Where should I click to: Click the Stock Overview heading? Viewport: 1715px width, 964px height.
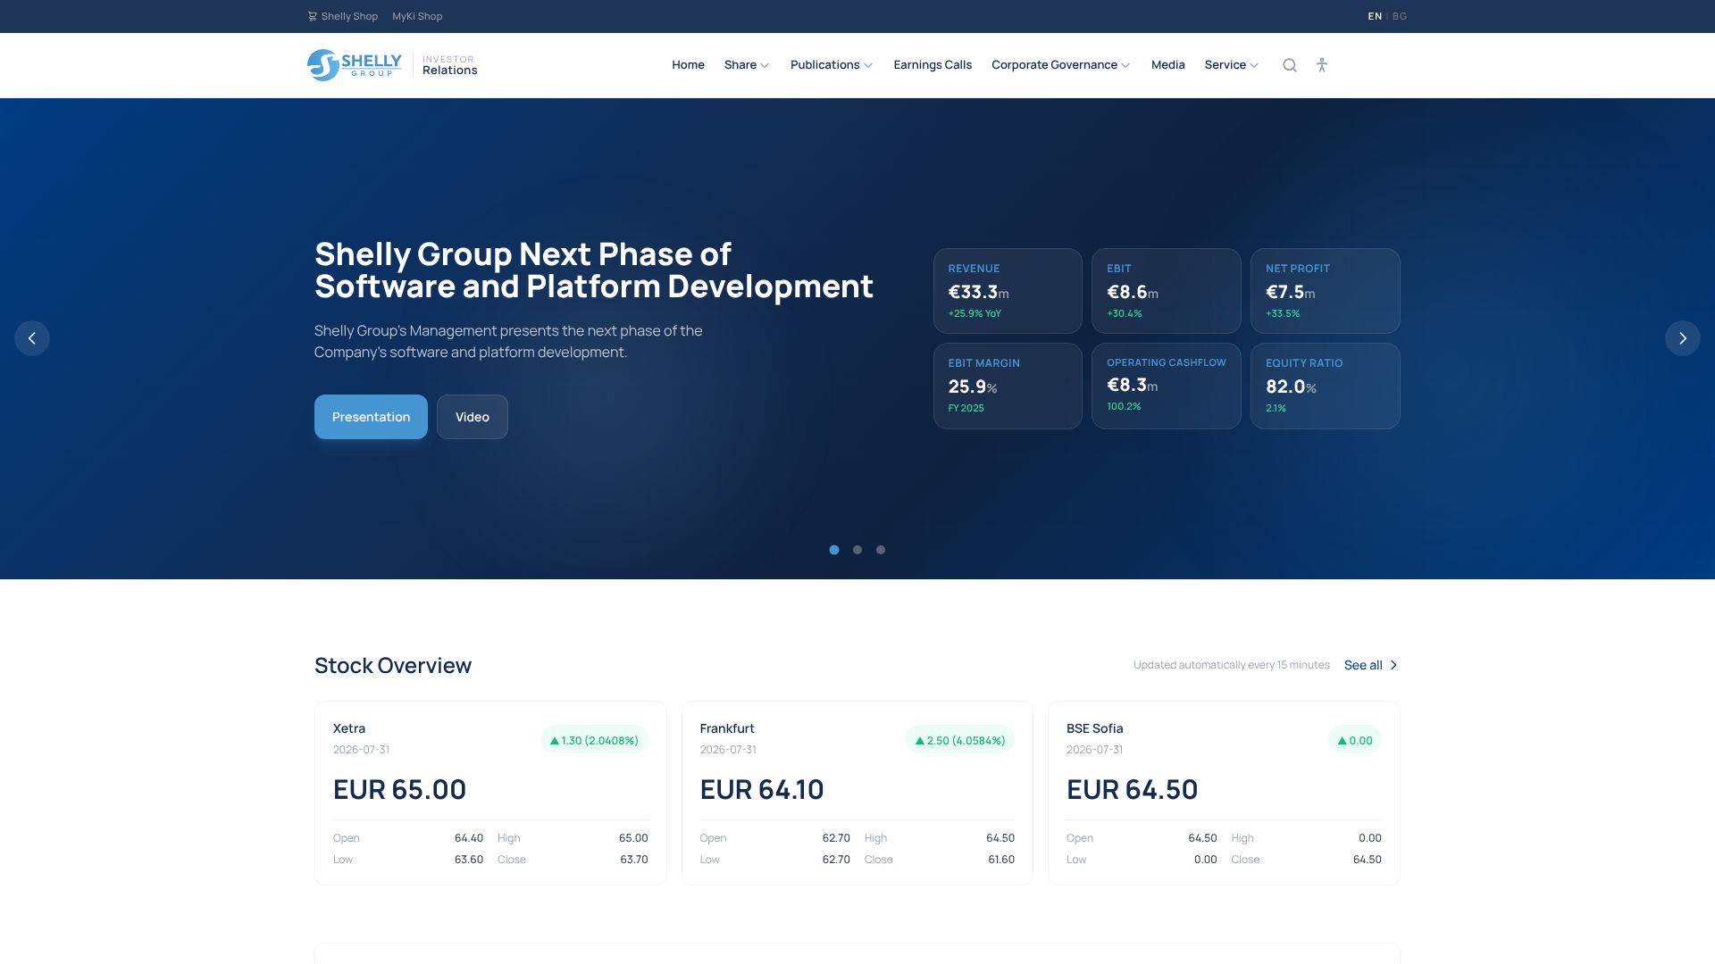pos(393,665)
